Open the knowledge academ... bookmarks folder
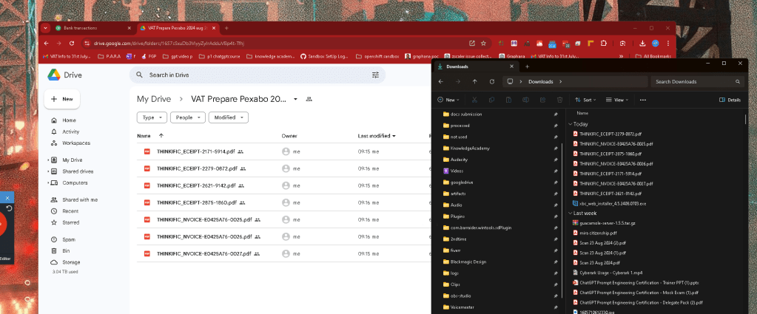 (270, 56)
